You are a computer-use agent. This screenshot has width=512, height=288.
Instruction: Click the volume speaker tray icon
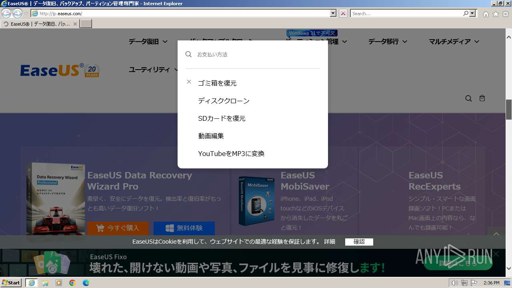[x=454, y=283]
